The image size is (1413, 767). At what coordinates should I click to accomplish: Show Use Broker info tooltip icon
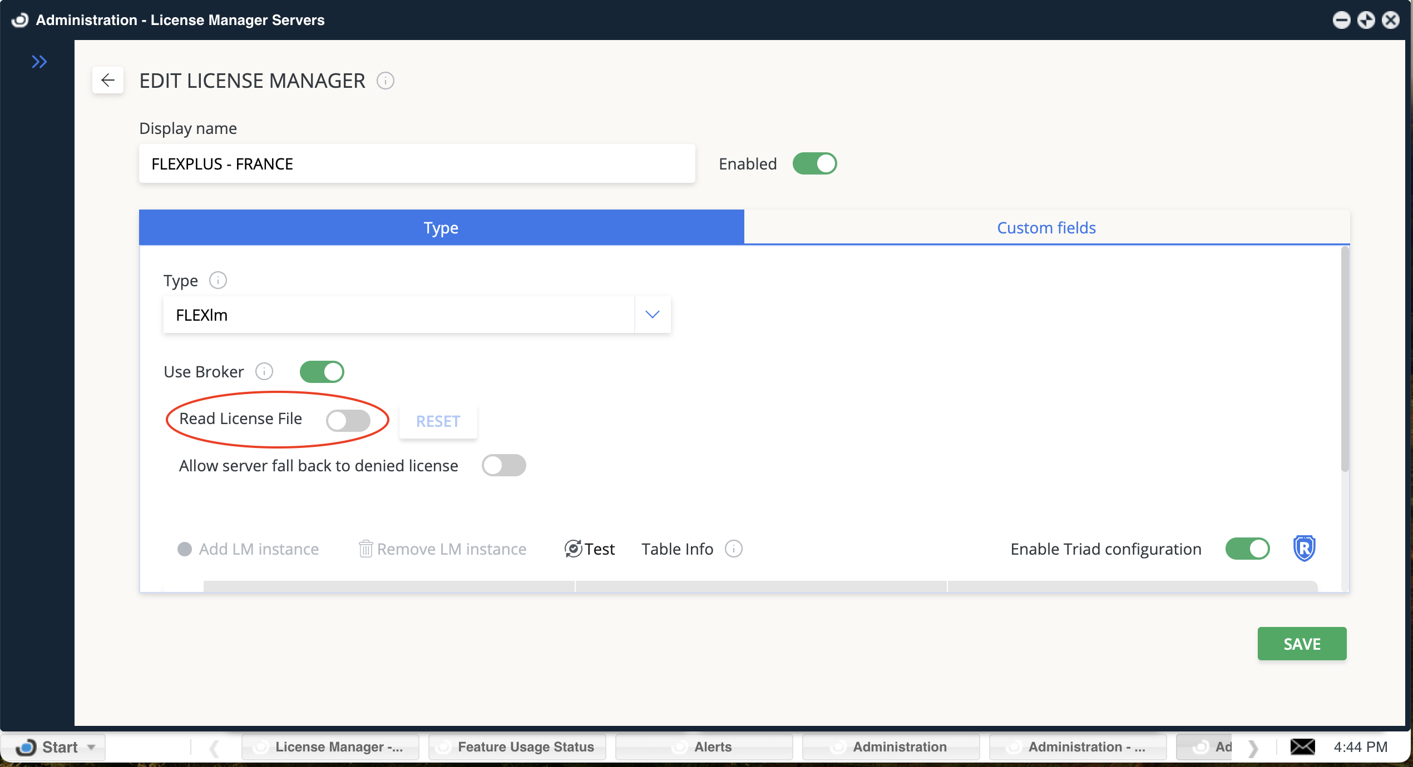tap(264, 371)
